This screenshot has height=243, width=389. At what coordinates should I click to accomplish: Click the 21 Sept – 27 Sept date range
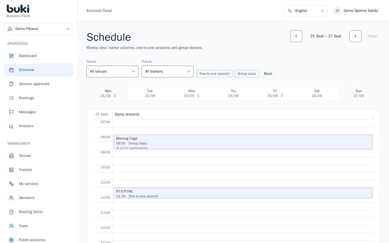326,36
